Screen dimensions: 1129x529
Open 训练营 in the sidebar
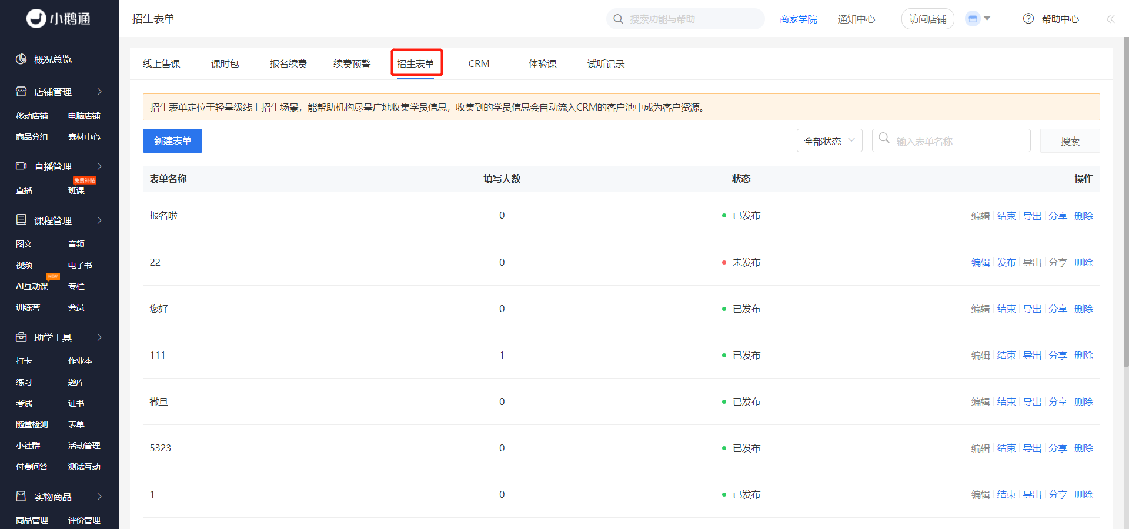coord(28,307)
